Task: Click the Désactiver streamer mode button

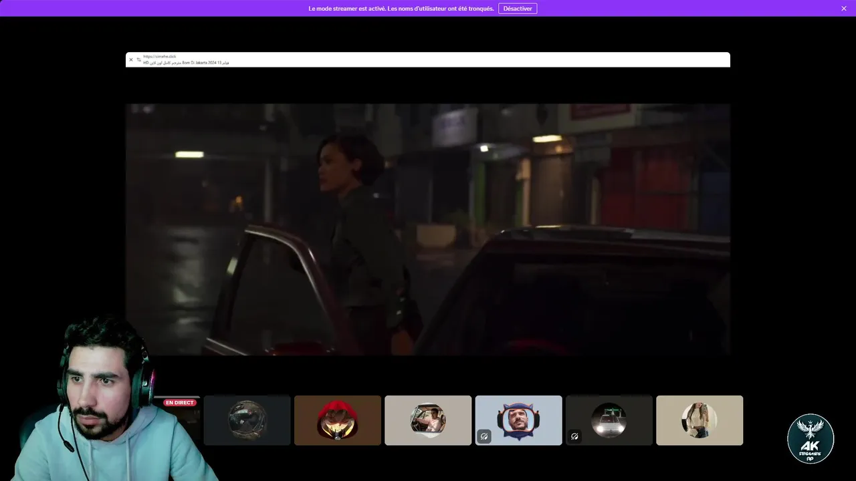Action: click(518, 9)
